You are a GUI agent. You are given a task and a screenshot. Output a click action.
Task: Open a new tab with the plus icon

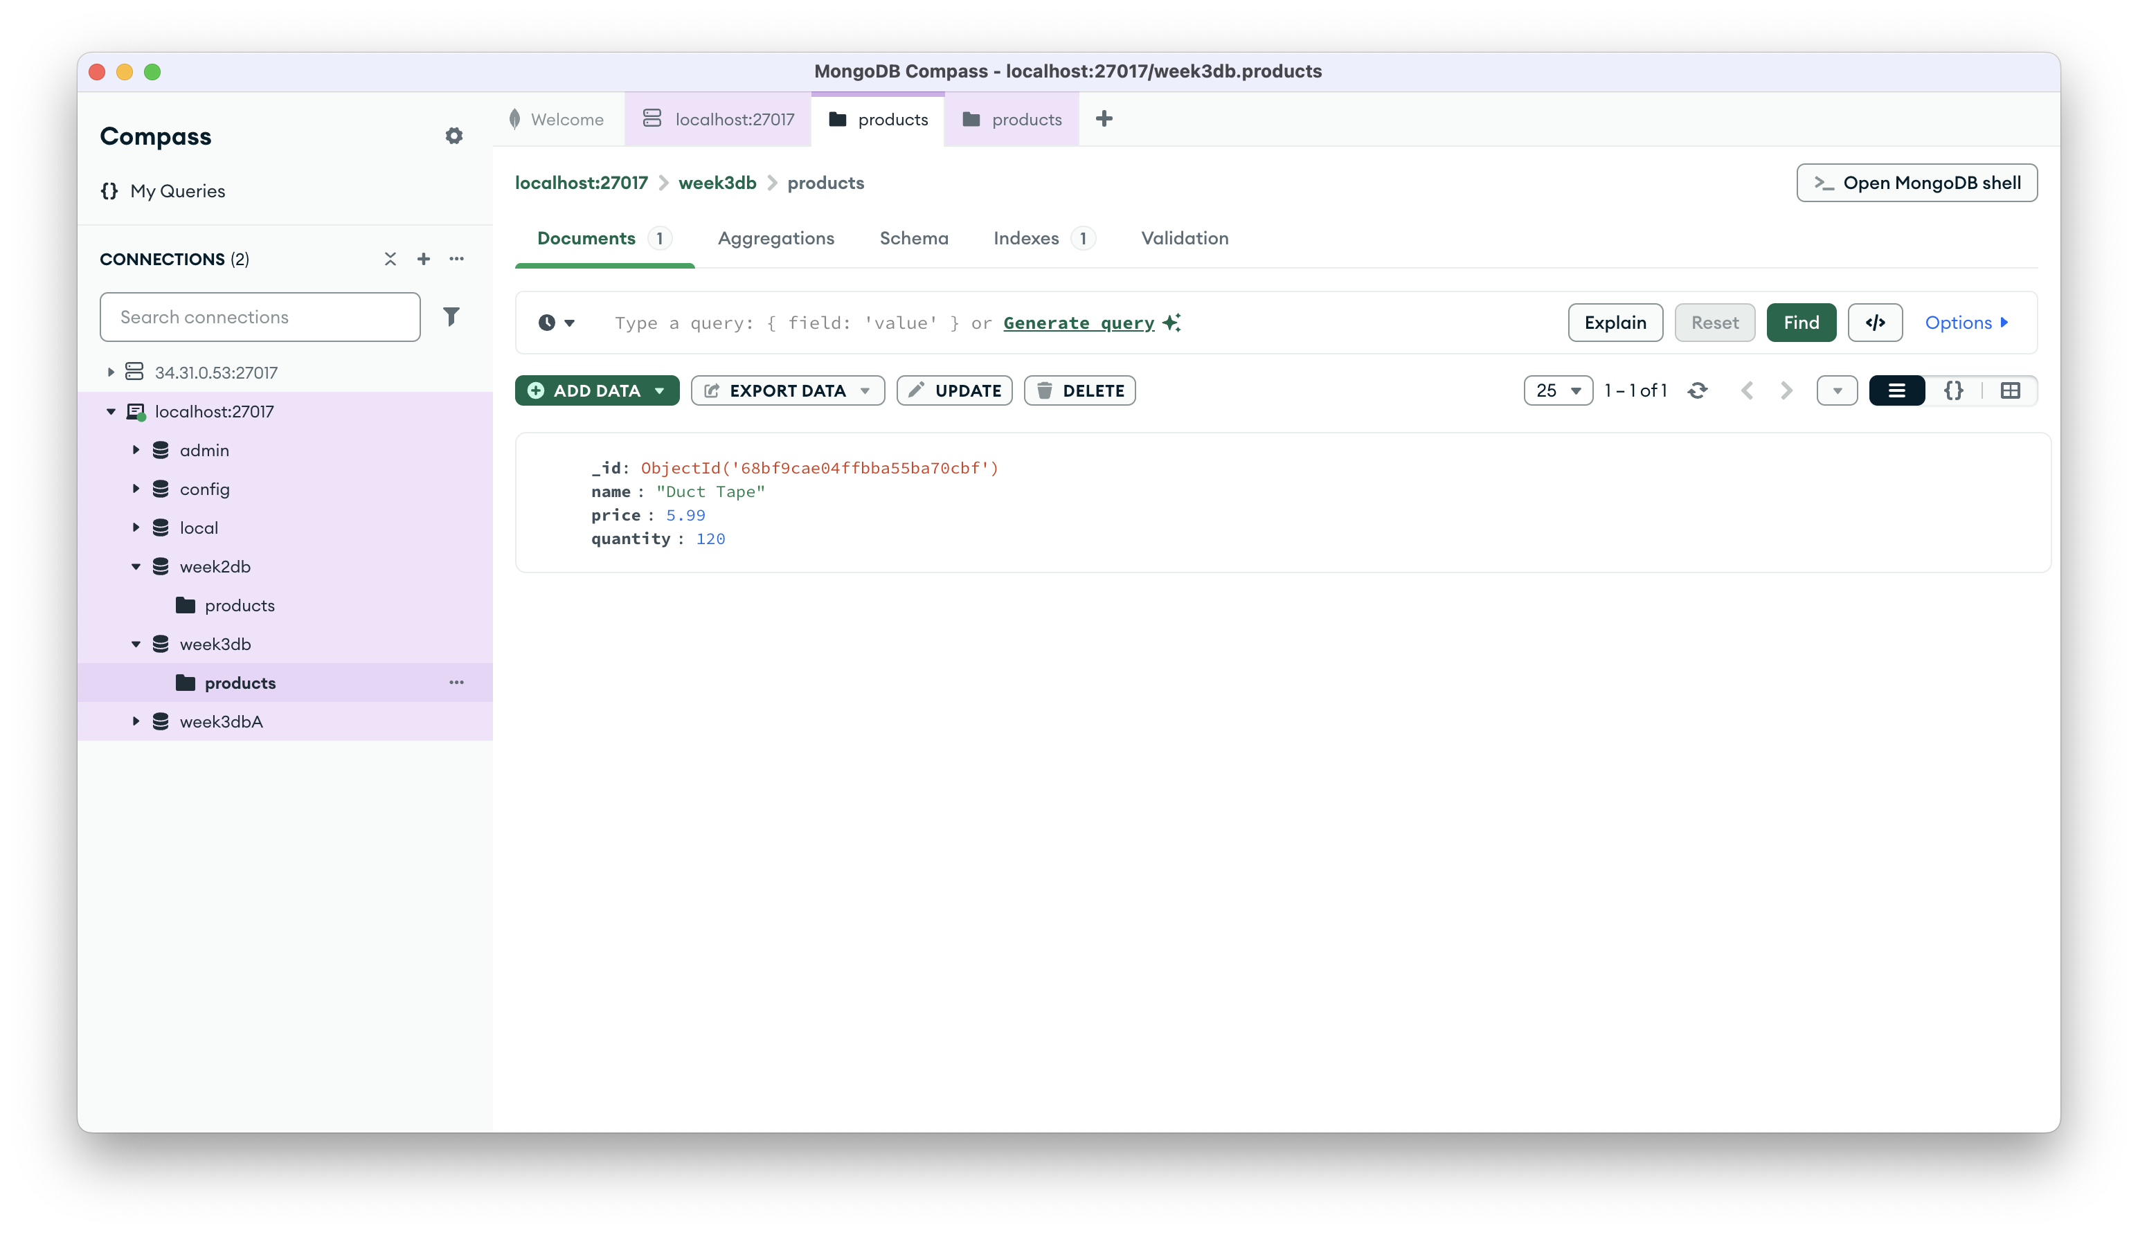(x=1104, y=119)
